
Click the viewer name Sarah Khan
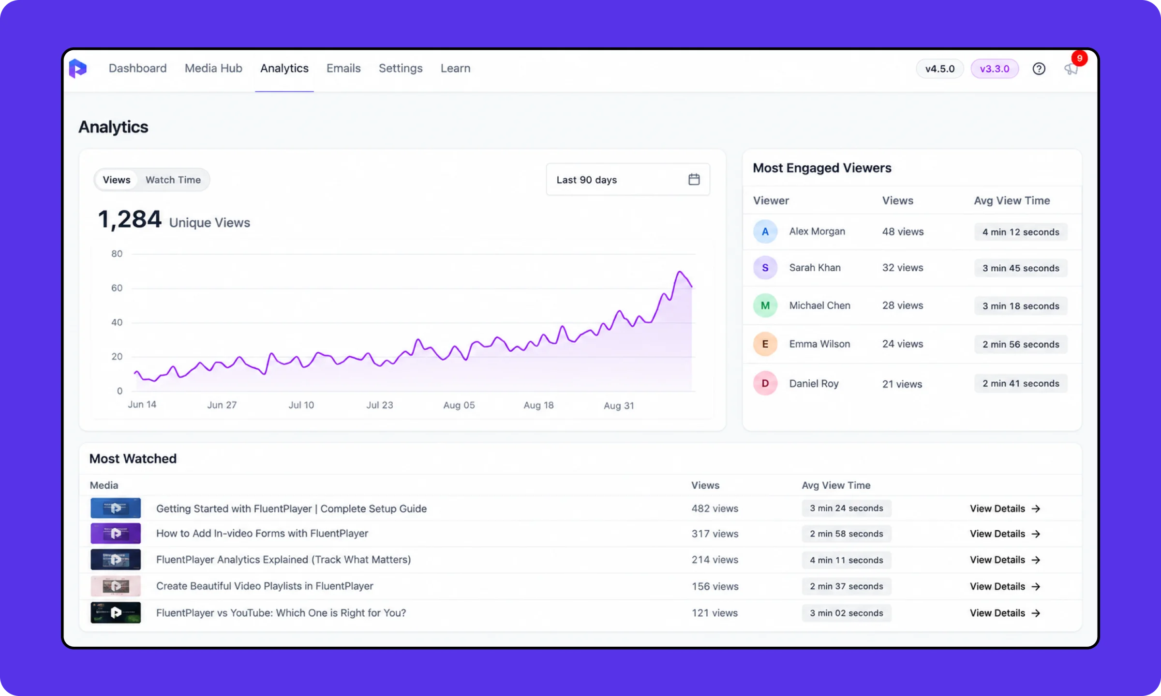[815, 268]
